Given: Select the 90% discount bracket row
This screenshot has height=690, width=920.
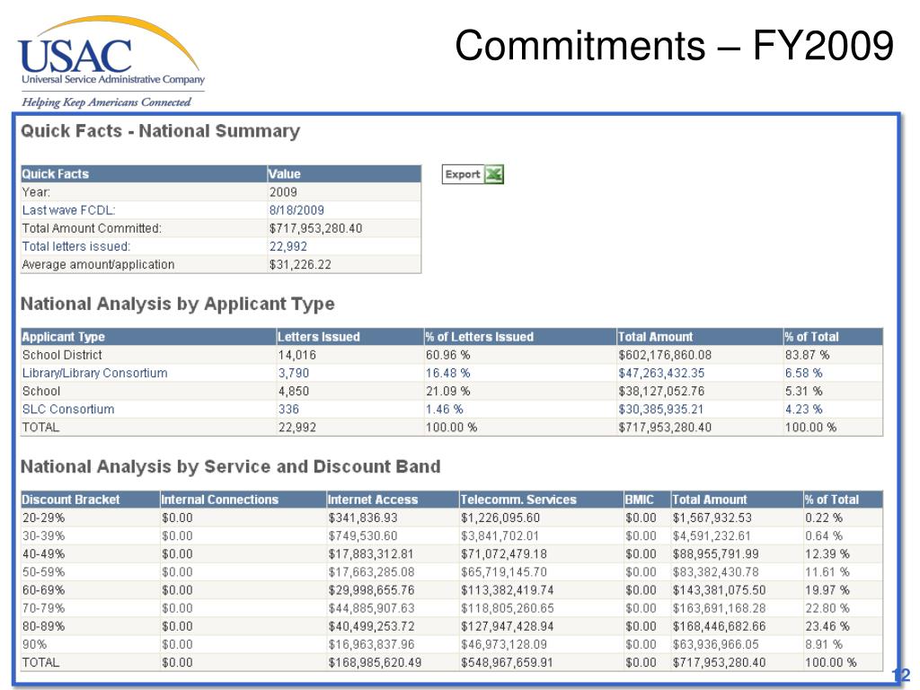Looking at the screenshot, I should (451, 644).
